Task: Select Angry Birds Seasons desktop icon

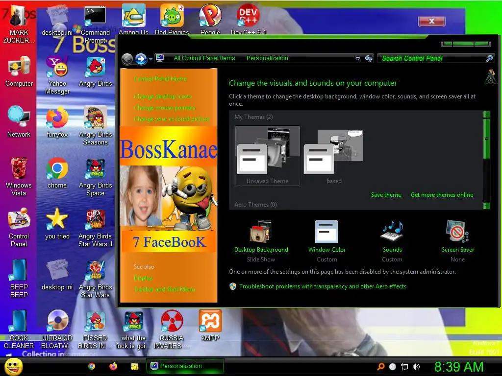Action: (x=96, y=125)
